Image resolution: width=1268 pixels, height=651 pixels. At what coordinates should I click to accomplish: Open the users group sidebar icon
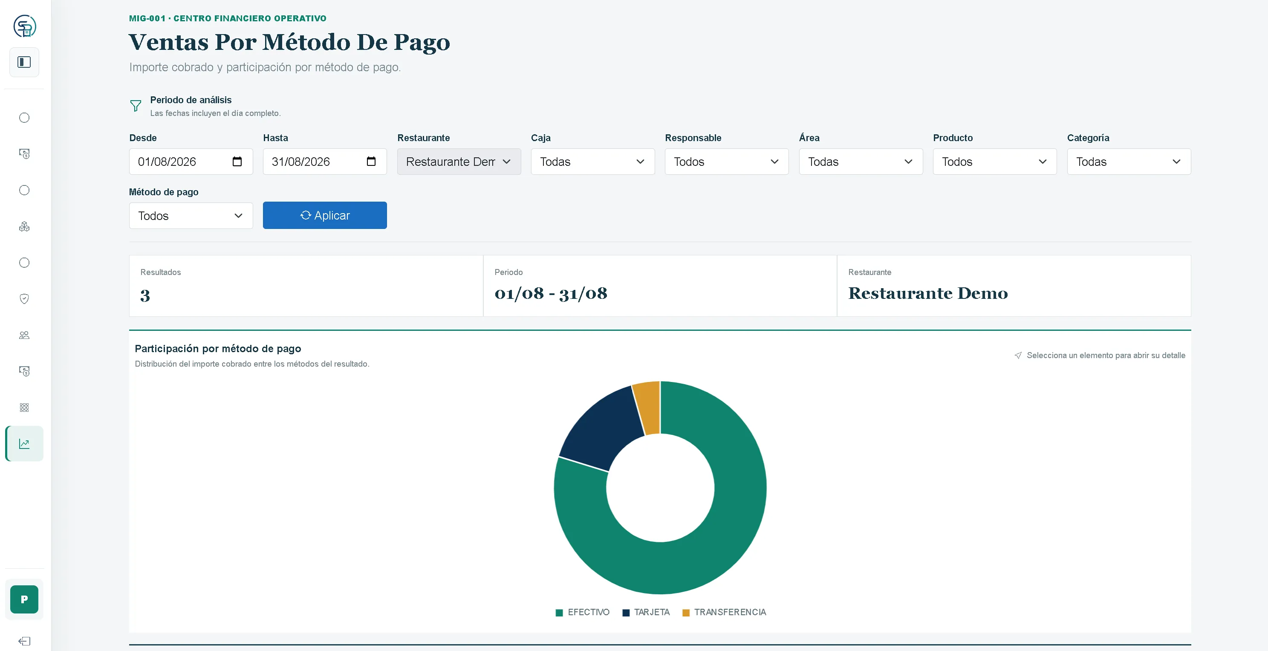coord(24,336)
